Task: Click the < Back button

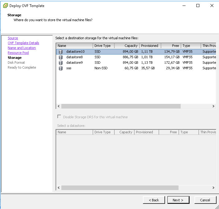Action: point(154,200)
